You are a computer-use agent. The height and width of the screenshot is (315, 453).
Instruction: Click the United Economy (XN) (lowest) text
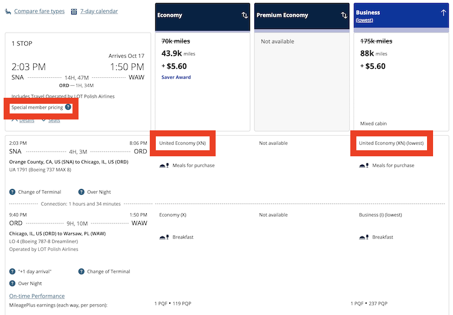point(391,143)
